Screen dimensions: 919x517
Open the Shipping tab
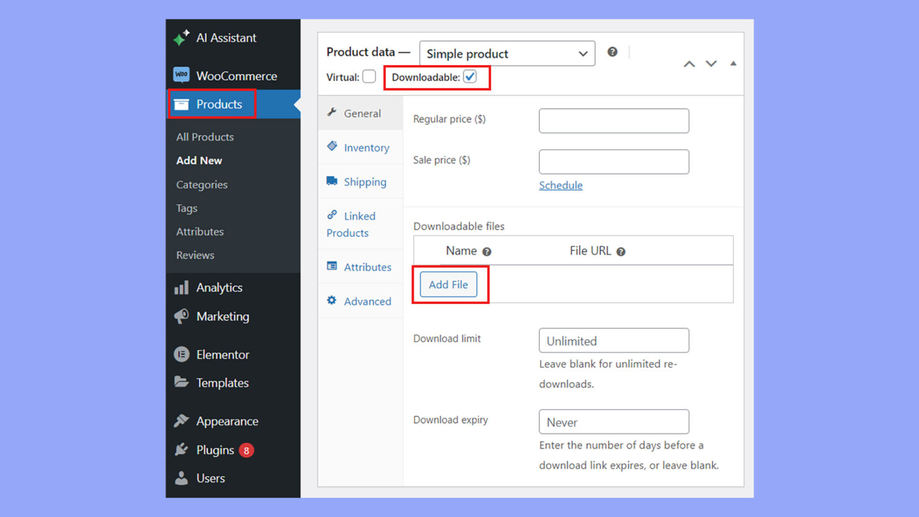[365, 181]
